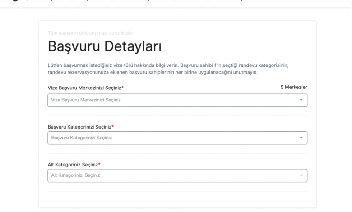Image resolution: width=352 pixels, height=212 pixels.
Task: Click the bold 'Başvuru Kategorinizi Seçiniz*' field label
Action: point(81,127)
